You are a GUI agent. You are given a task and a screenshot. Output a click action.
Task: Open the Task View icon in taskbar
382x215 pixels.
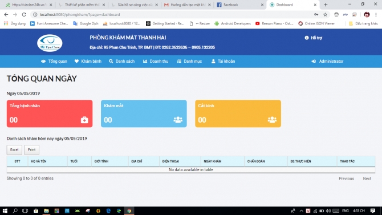point(25,210)
